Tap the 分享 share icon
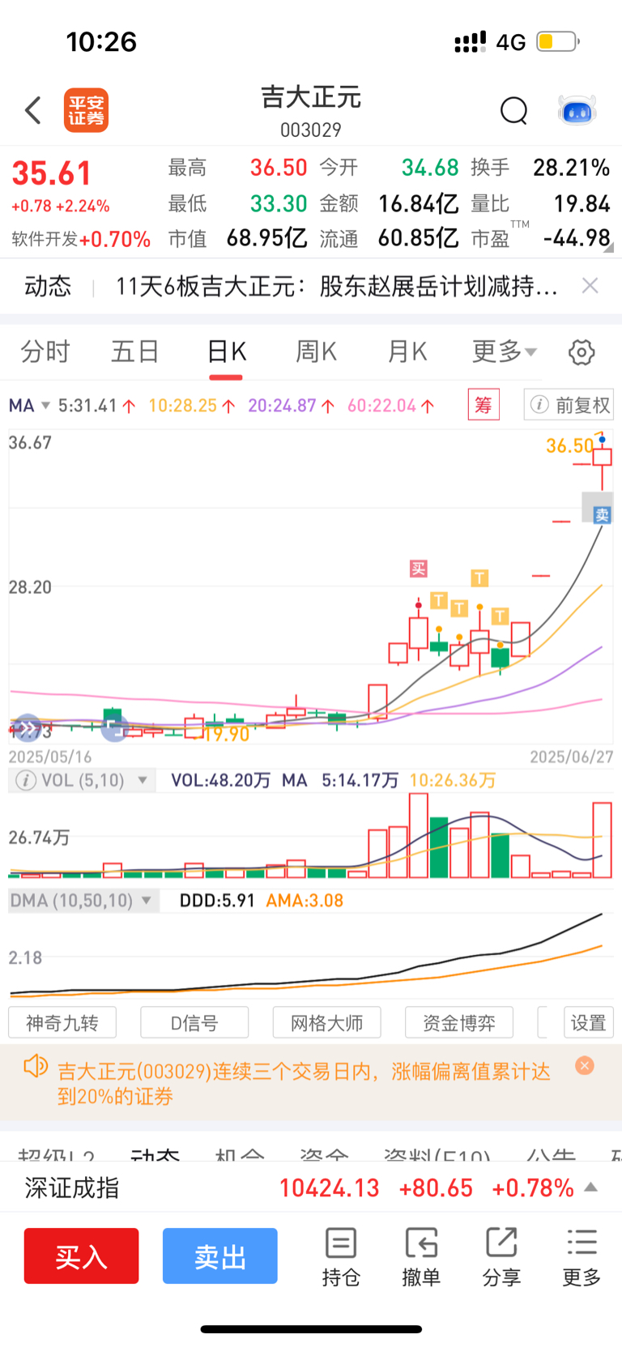 pyautogui.click(x=501, y=1257)
